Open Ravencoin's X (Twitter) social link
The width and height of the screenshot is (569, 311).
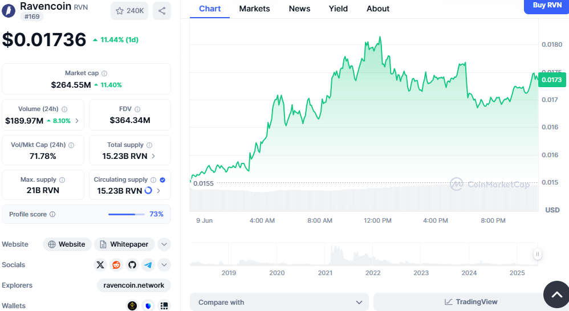pyautogui.click(x=101, y=265)
